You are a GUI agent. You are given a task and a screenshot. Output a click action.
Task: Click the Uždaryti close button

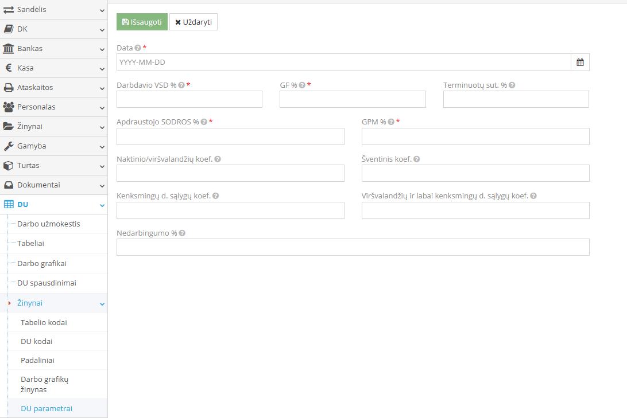[x=193, y=22]
